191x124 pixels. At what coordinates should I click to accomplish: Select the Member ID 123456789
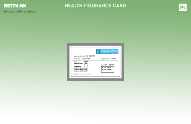[85, 59]
